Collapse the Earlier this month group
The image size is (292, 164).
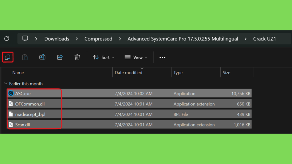(6, 83)
